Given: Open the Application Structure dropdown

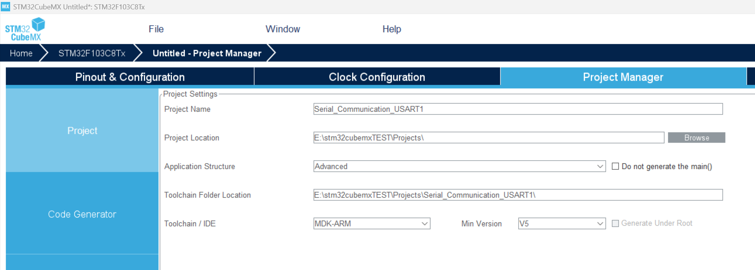Looking at the screenshot, I should tap(459, 166).
